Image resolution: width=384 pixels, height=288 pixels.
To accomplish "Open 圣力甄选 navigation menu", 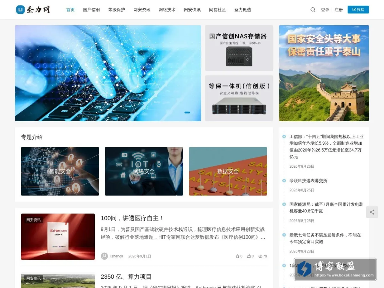I will [243, 10].
